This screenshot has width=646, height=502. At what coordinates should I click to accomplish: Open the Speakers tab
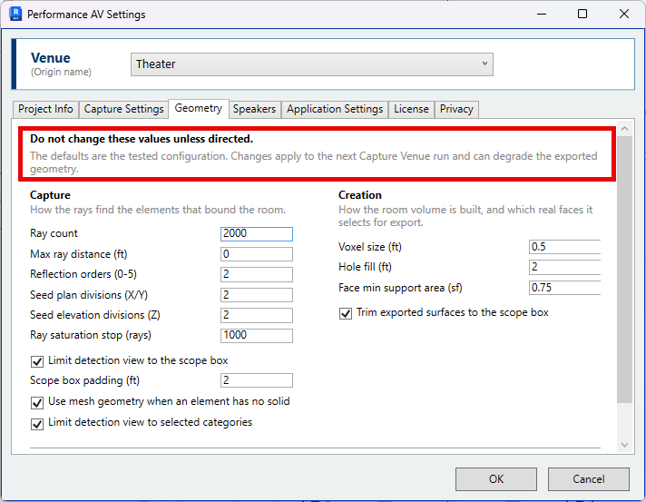click(x=254, y=109)
